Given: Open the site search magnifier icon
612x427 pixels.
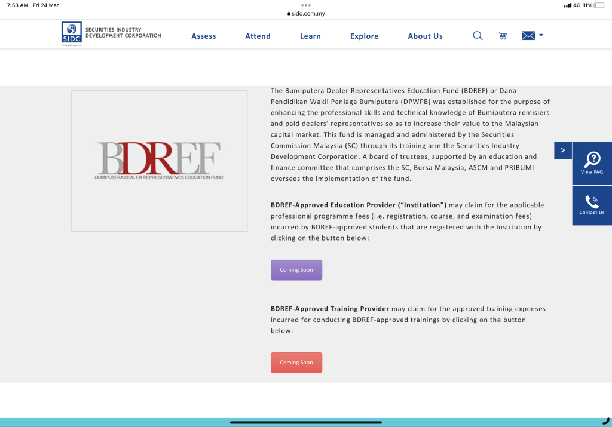Looking at the screenshot, I should point(478,36).
